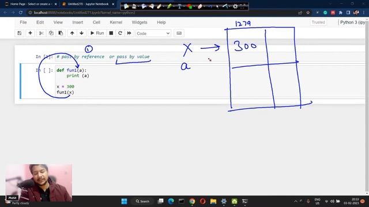The height and width of the screenshot is (207, 369).
Task: Click the Trusted notebook indicator
Action: point(318,22)
